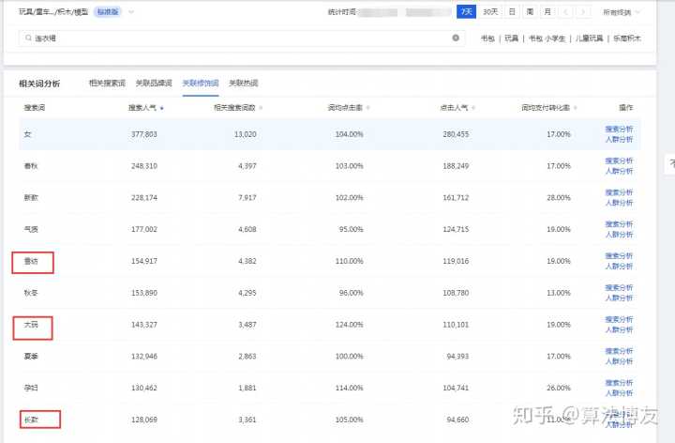Sort by 词均支付转化率 column arrow
Viewport: 675px width, 443px height.
pyautogui.click(x=574, y=108)
